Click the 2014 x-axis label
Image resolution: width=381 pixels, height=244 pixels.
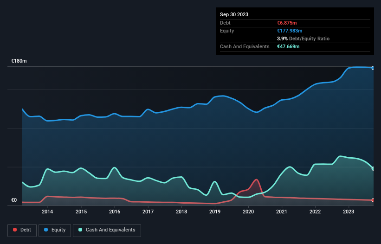point(47,212)
